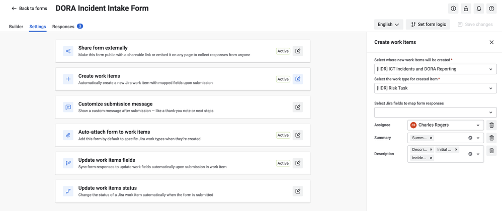502x211 pixels.
Task: Open the ICT Incidents and DORA Reporting dropdown
Action: 436,69
